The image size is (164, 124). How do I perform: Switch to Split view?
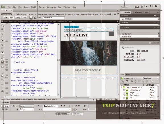coord(12,18)
